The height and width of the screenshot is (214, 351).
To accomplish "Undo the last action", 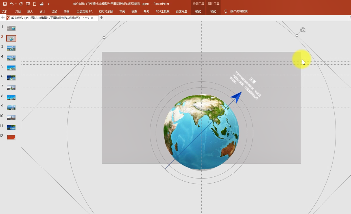I will (x=11, y=4).
